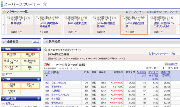The height and width of the screenshot is (107, 180).
Task: Sort by ROE(自己資本利益率) column header
Action: pos(153,76)
